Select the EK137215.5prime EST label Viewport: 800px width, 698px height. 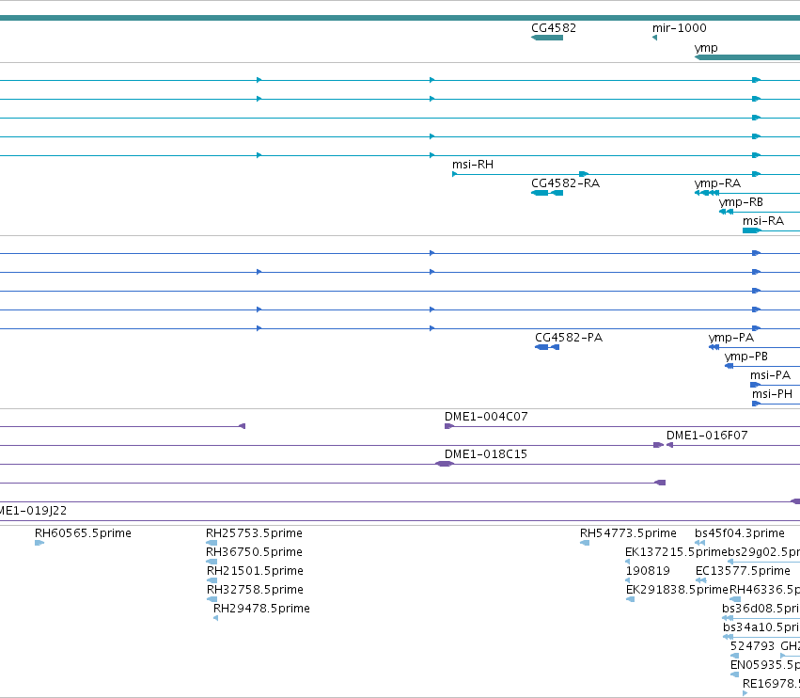tap(676, 552)
